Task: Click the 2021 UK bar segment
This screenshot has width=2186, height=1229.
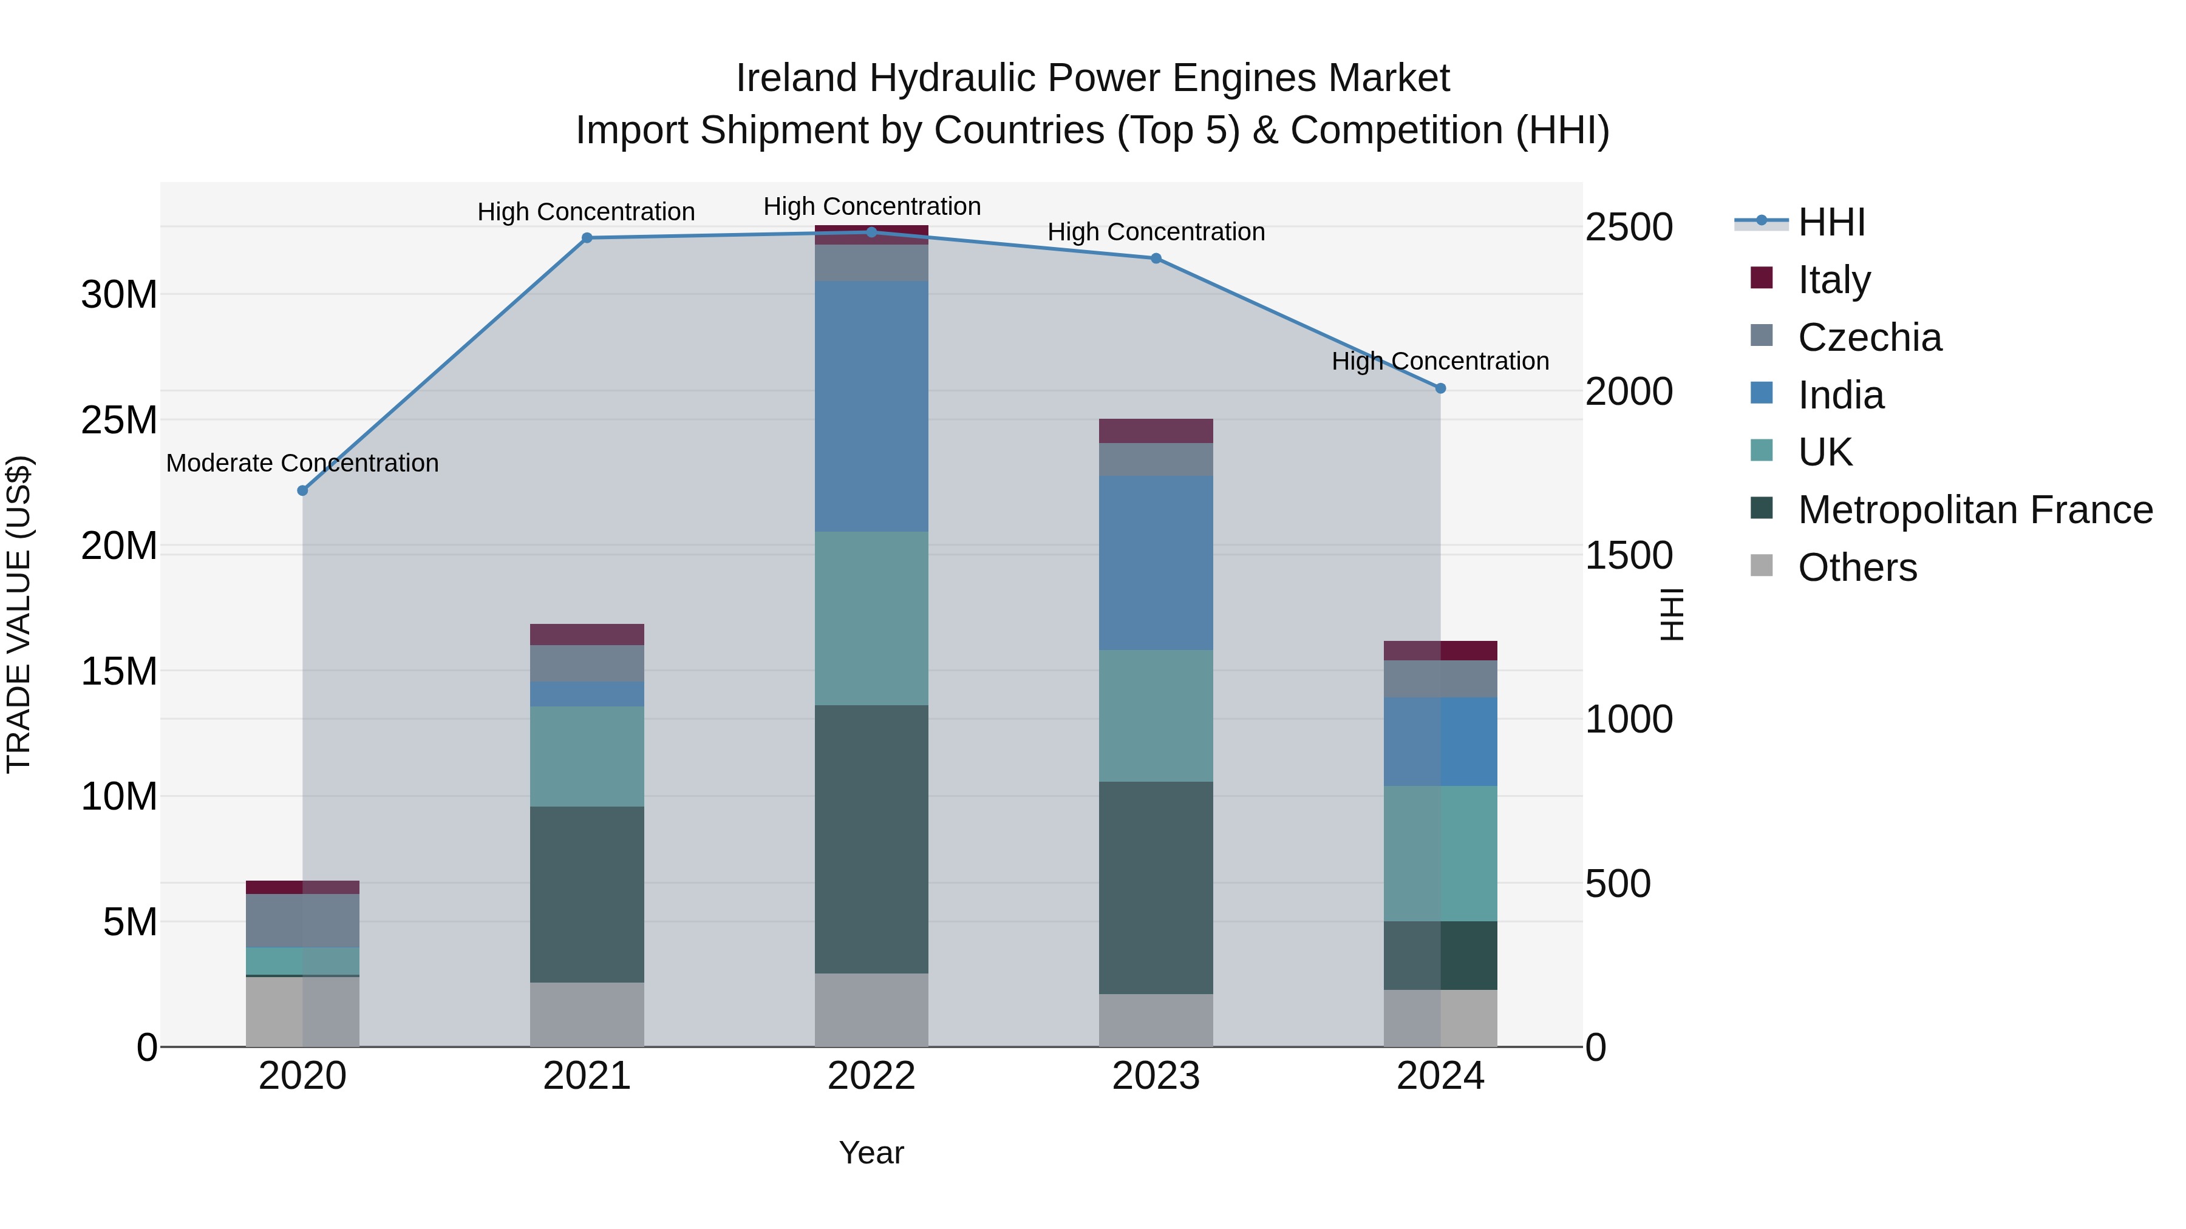Action: tap(587, 757)
